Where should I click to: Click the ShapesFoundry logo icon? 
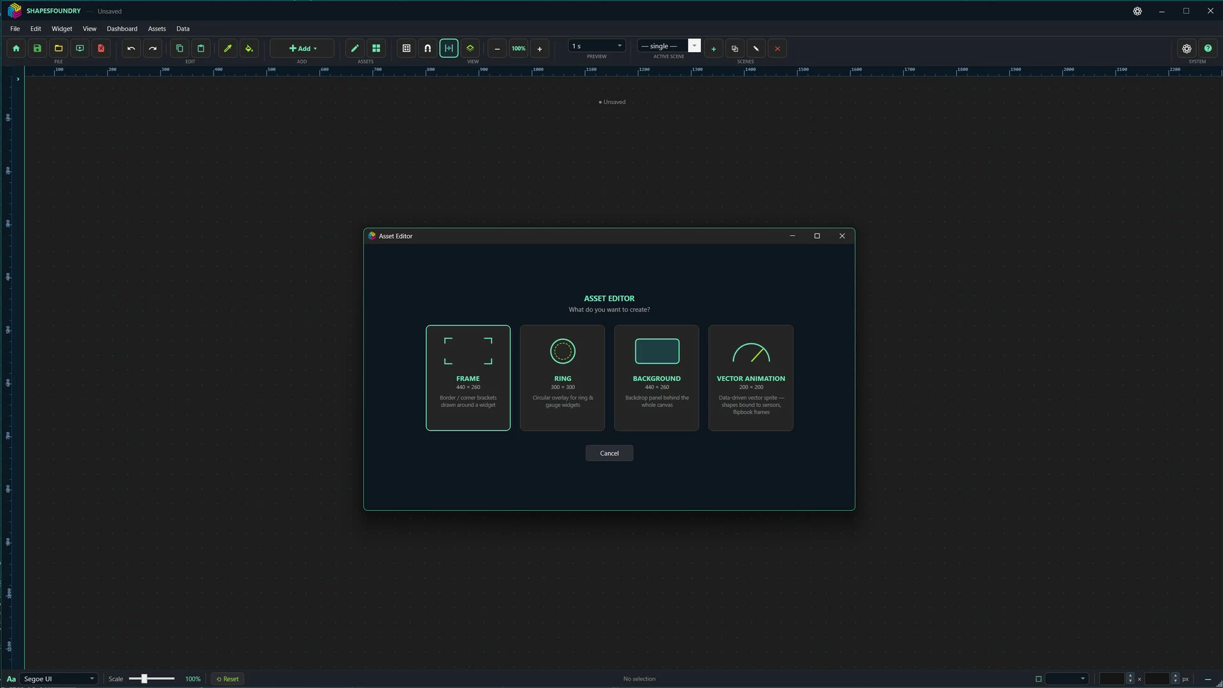click(14, 11)
